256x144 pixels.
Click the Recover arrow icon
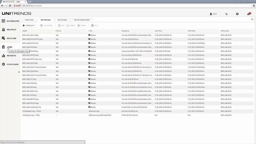point(4,38)
